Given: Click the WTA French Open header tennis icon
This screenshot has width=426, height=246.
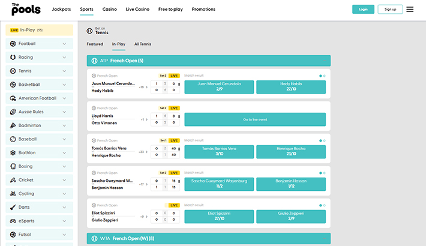Looking at the screenshot, I should click(94, 238).
